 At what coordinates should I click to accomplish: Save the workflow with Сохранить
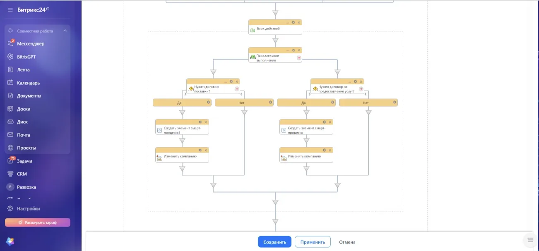click(x=274, y=242)
